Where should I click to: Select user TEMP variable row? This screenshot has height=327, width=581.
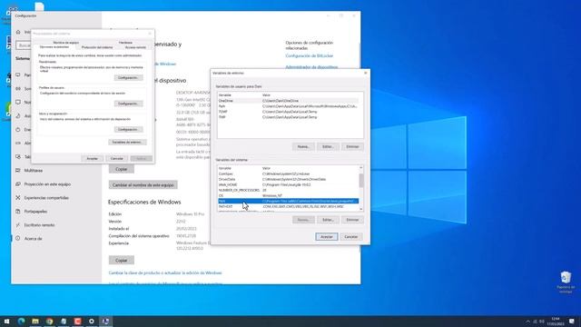point(289,112)
